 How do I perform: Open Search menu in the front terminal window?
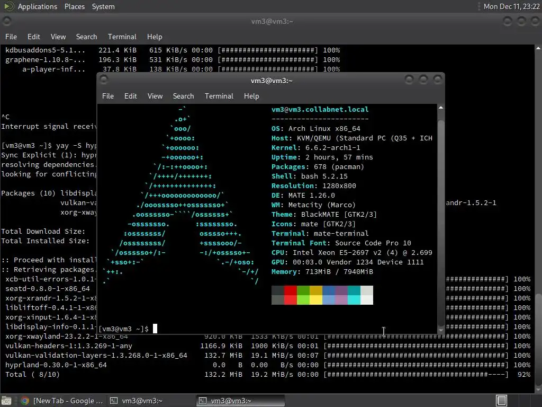point(183,96)
